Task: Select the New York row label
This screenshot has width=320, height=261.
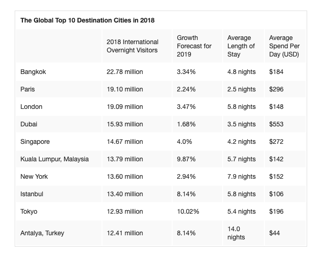Action: (x=34, y=176)
